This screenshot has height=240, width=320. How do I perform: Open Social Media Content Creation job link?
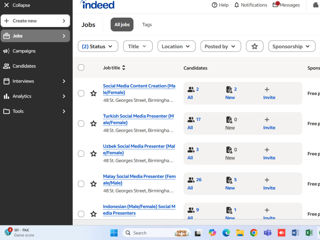click(139, 89)
